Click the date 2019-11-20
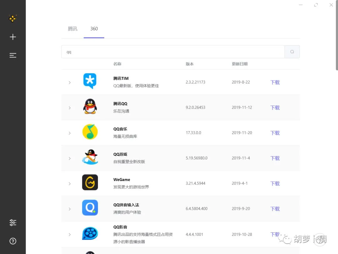This screenshot has height=254, width=338. (242, 132)
